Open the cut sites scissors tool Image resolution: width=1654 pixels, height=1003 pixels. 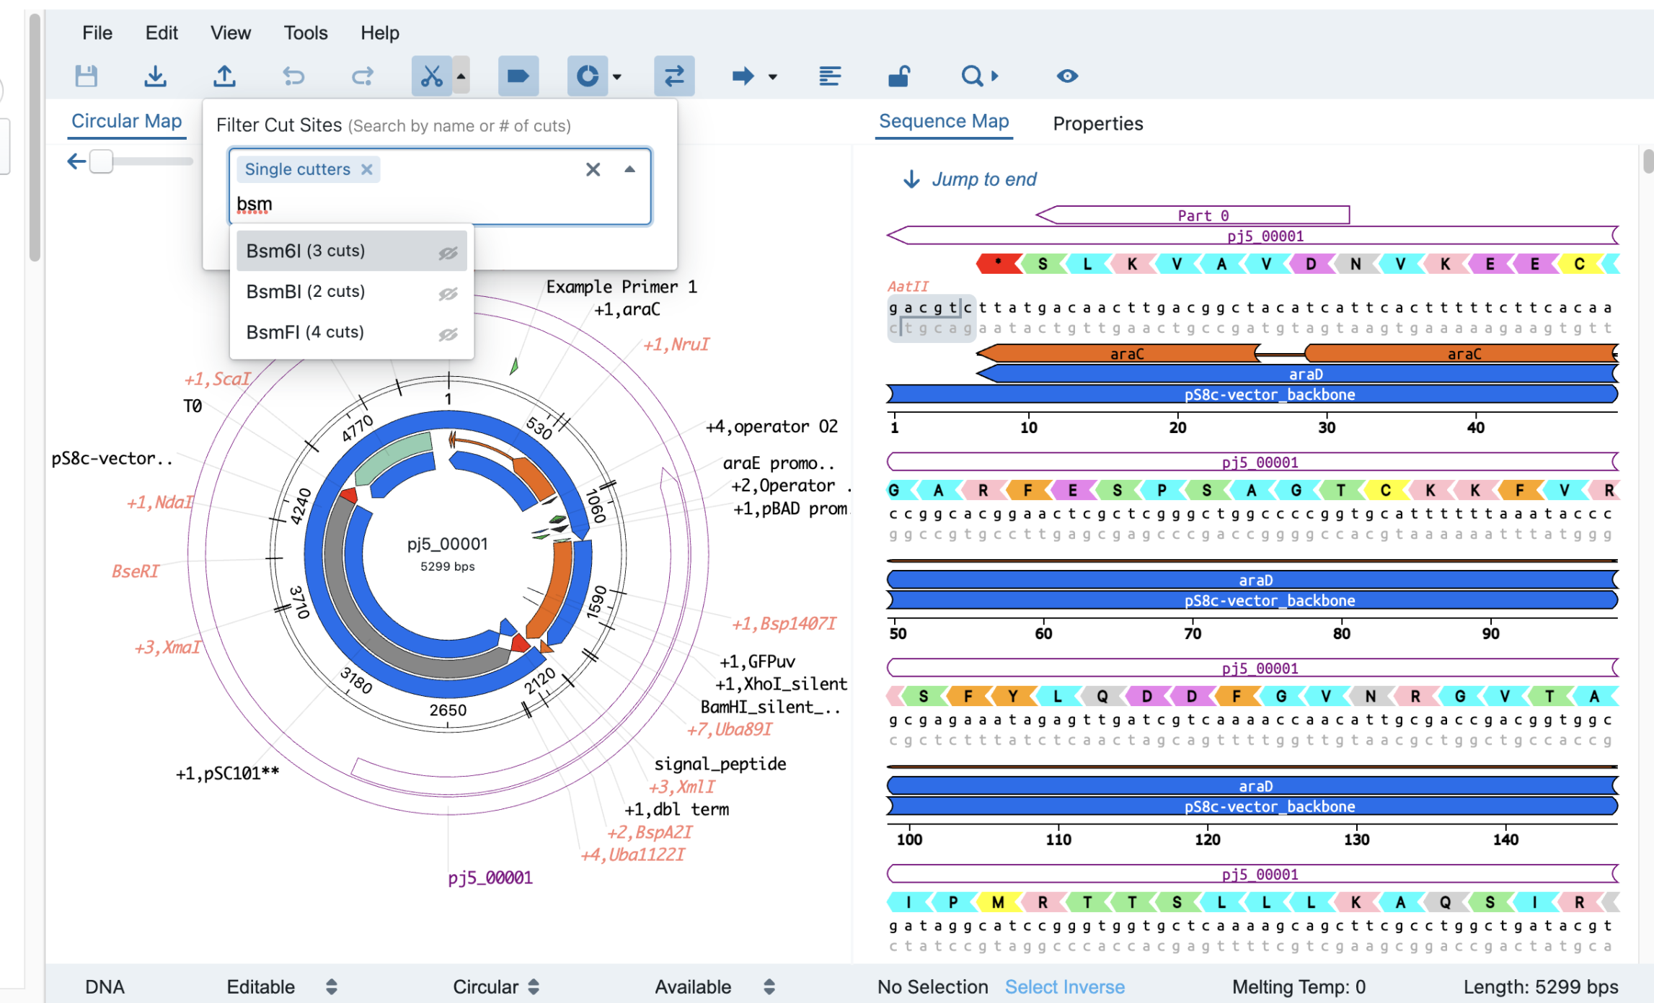(x=430, y=76)
